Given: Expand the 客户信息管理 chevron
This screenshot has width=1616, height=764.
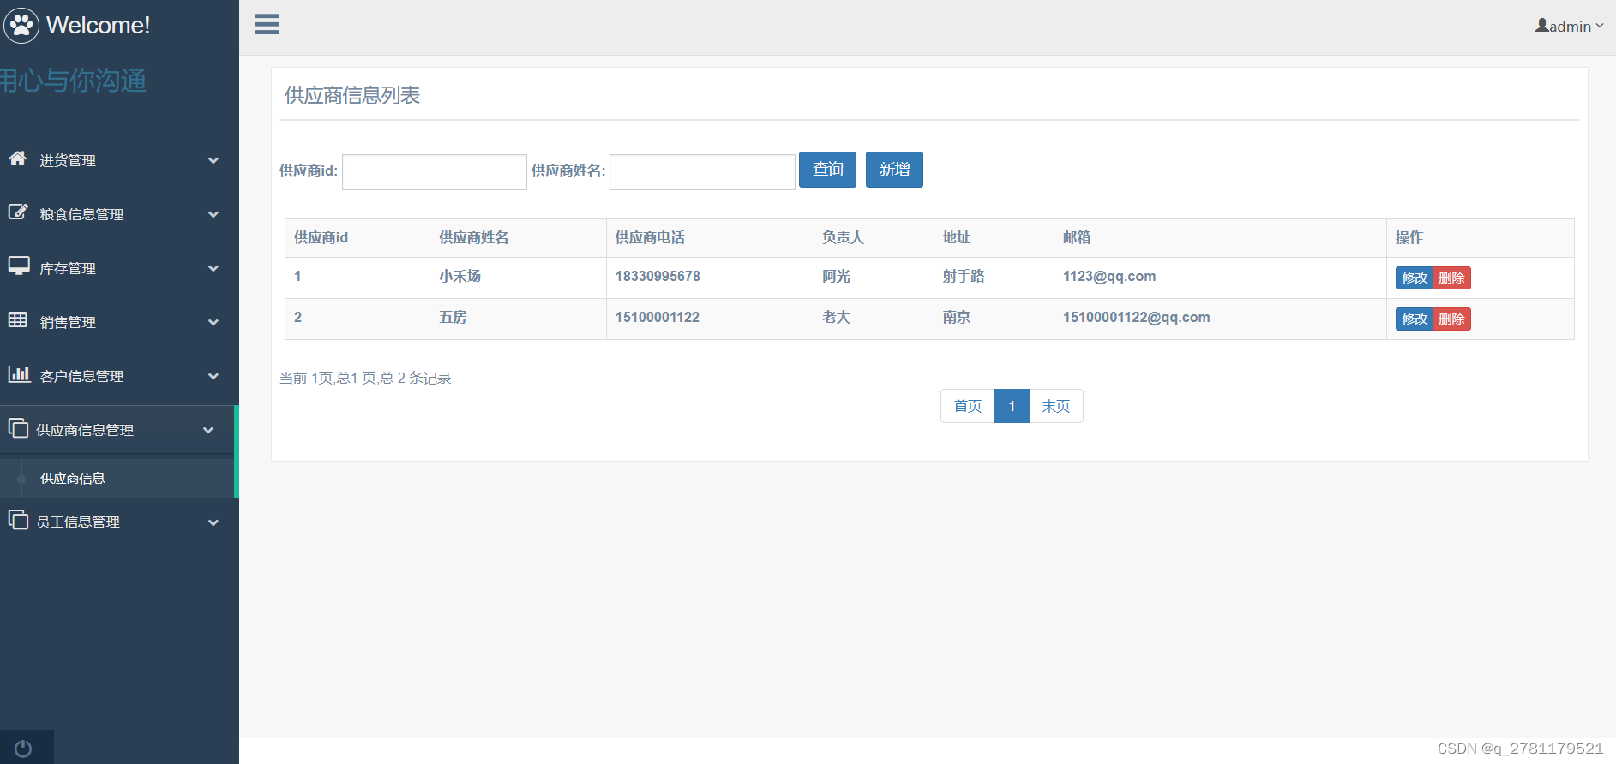Looking at the screenshot, I should (x=213, y=376).
